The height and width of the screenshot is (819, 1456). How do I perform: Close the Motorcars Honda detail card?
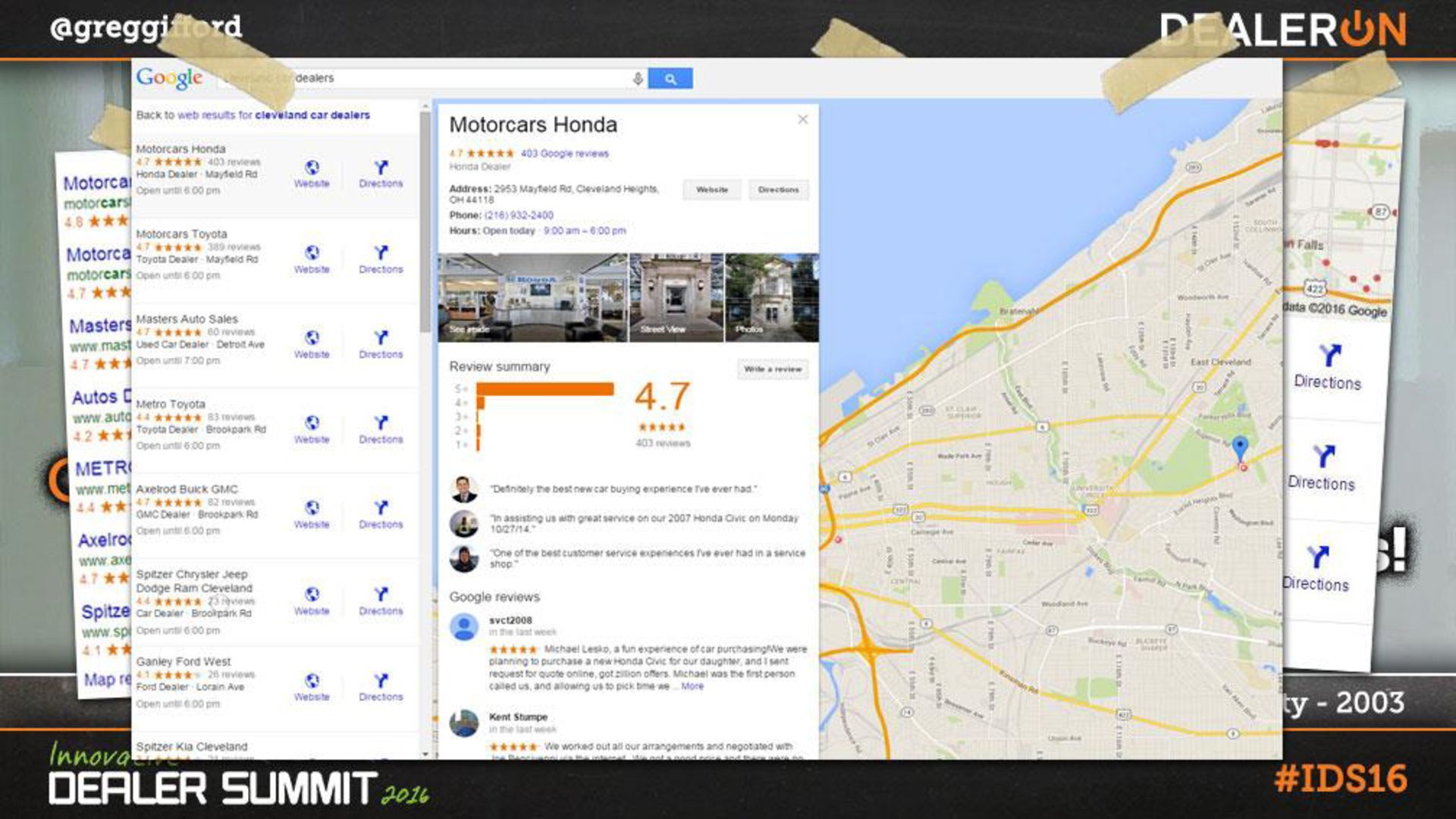pos(803,120)
